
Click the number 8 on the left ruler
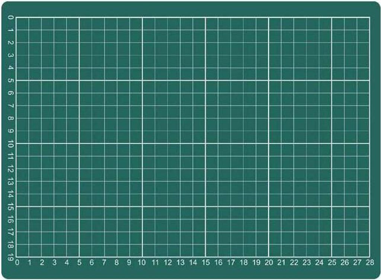(x=10, y=118)
